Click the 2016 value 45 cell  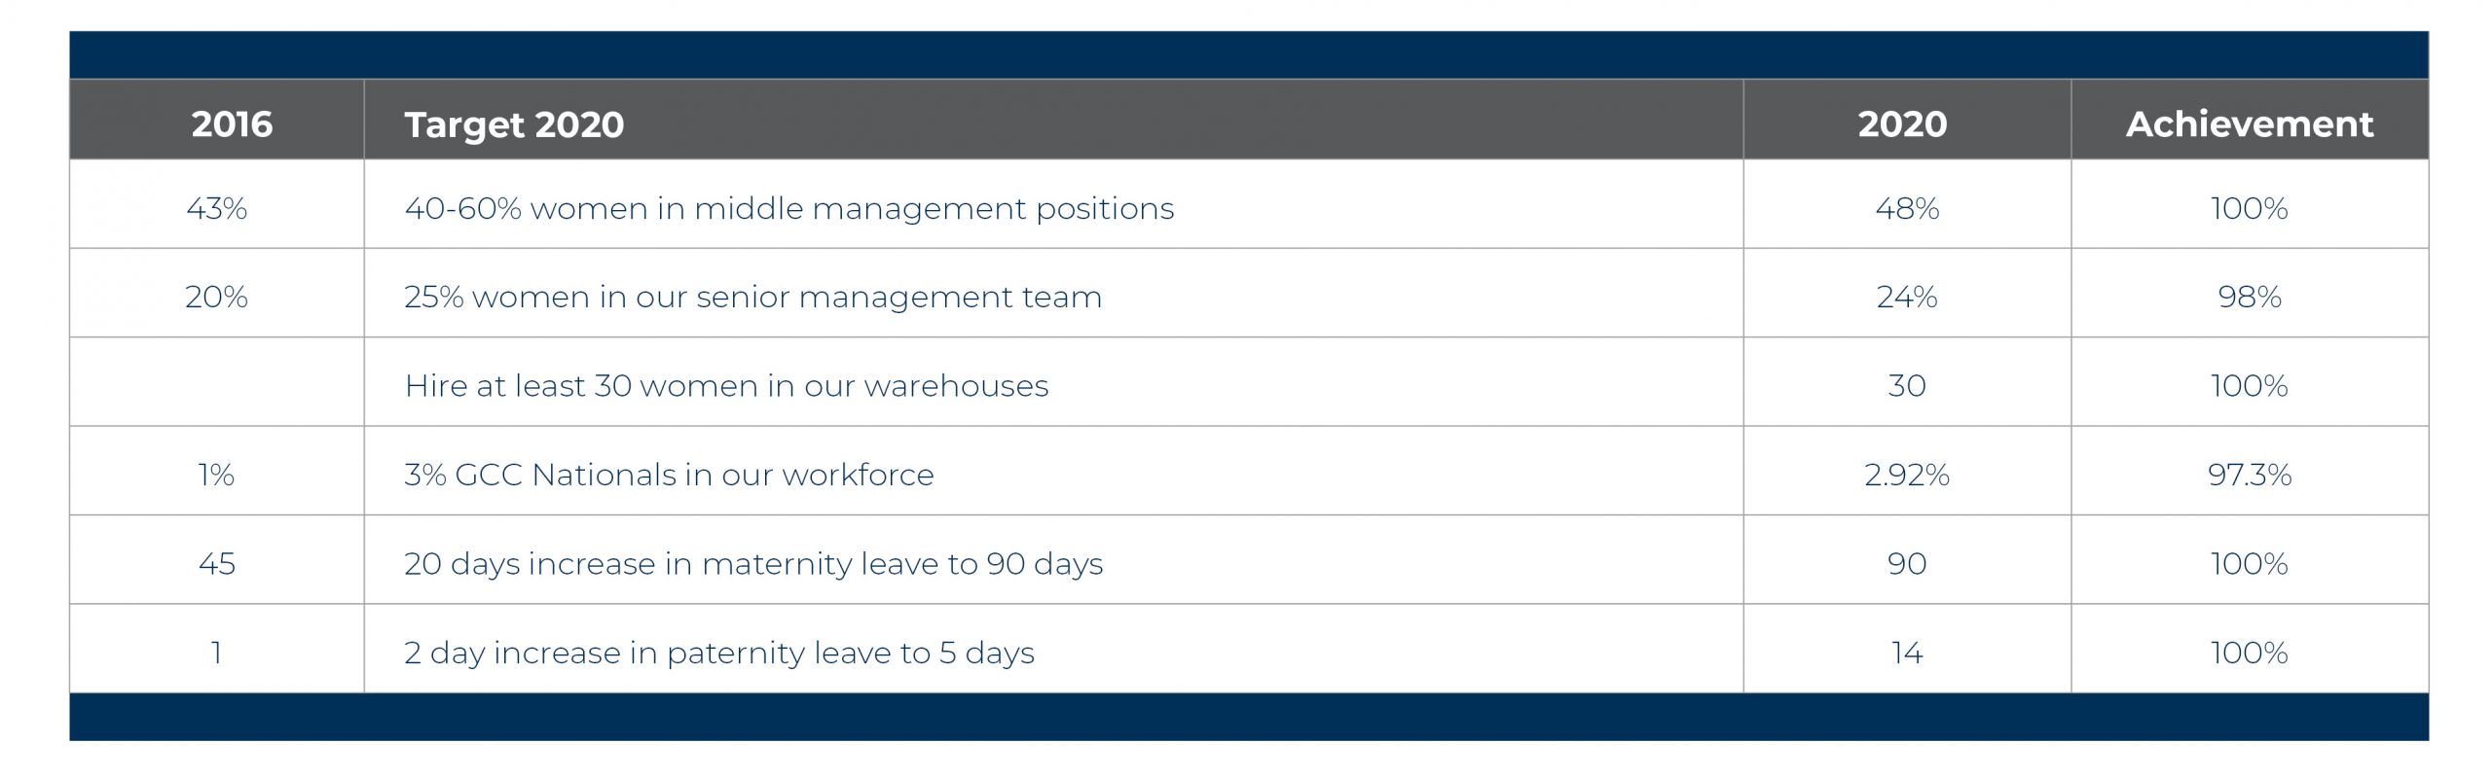pos(216,563)
